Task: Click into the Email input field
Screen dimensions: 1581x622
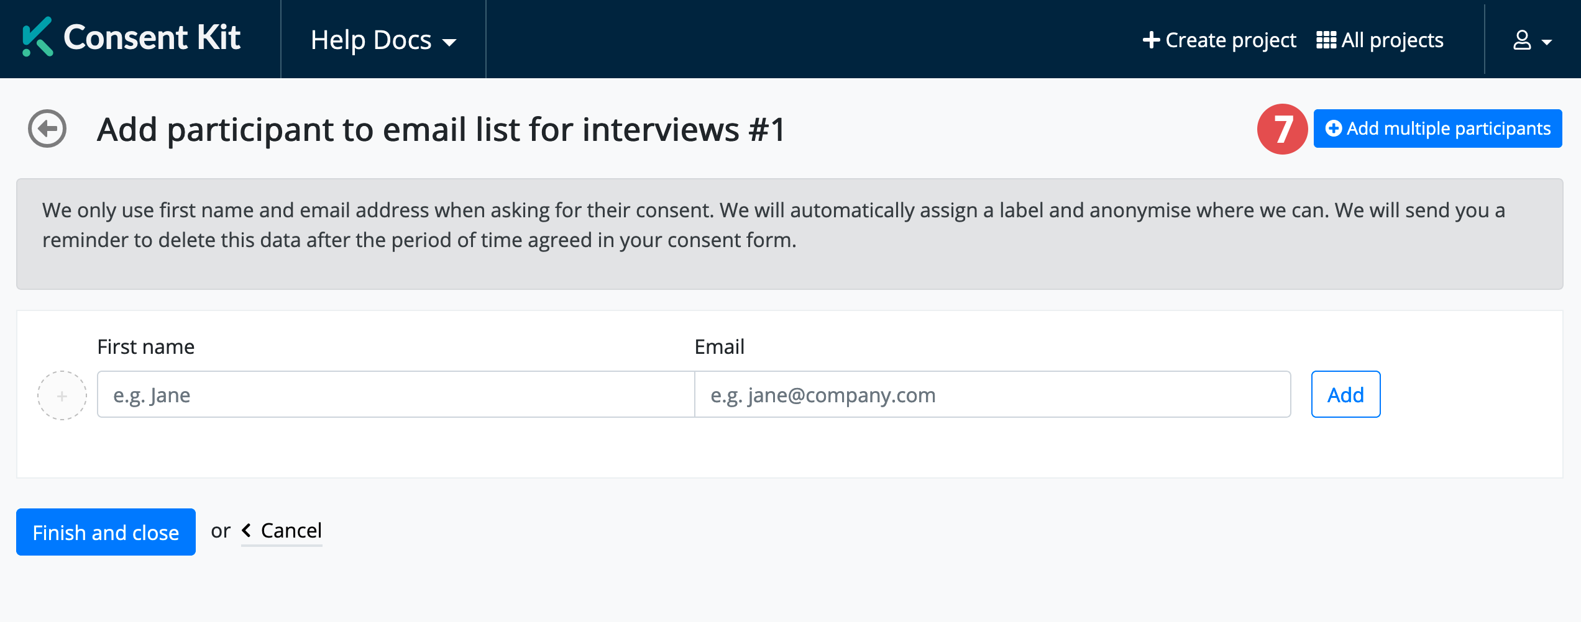Action: pos(992,395)
